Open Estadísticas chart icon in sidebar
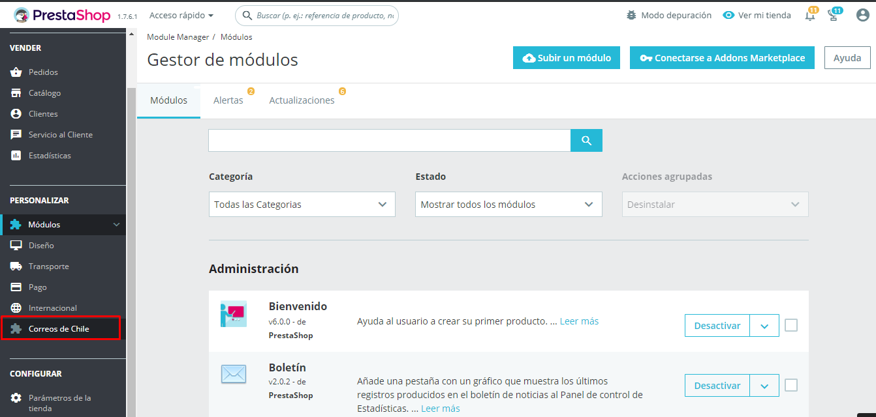 tap(16, 156)
